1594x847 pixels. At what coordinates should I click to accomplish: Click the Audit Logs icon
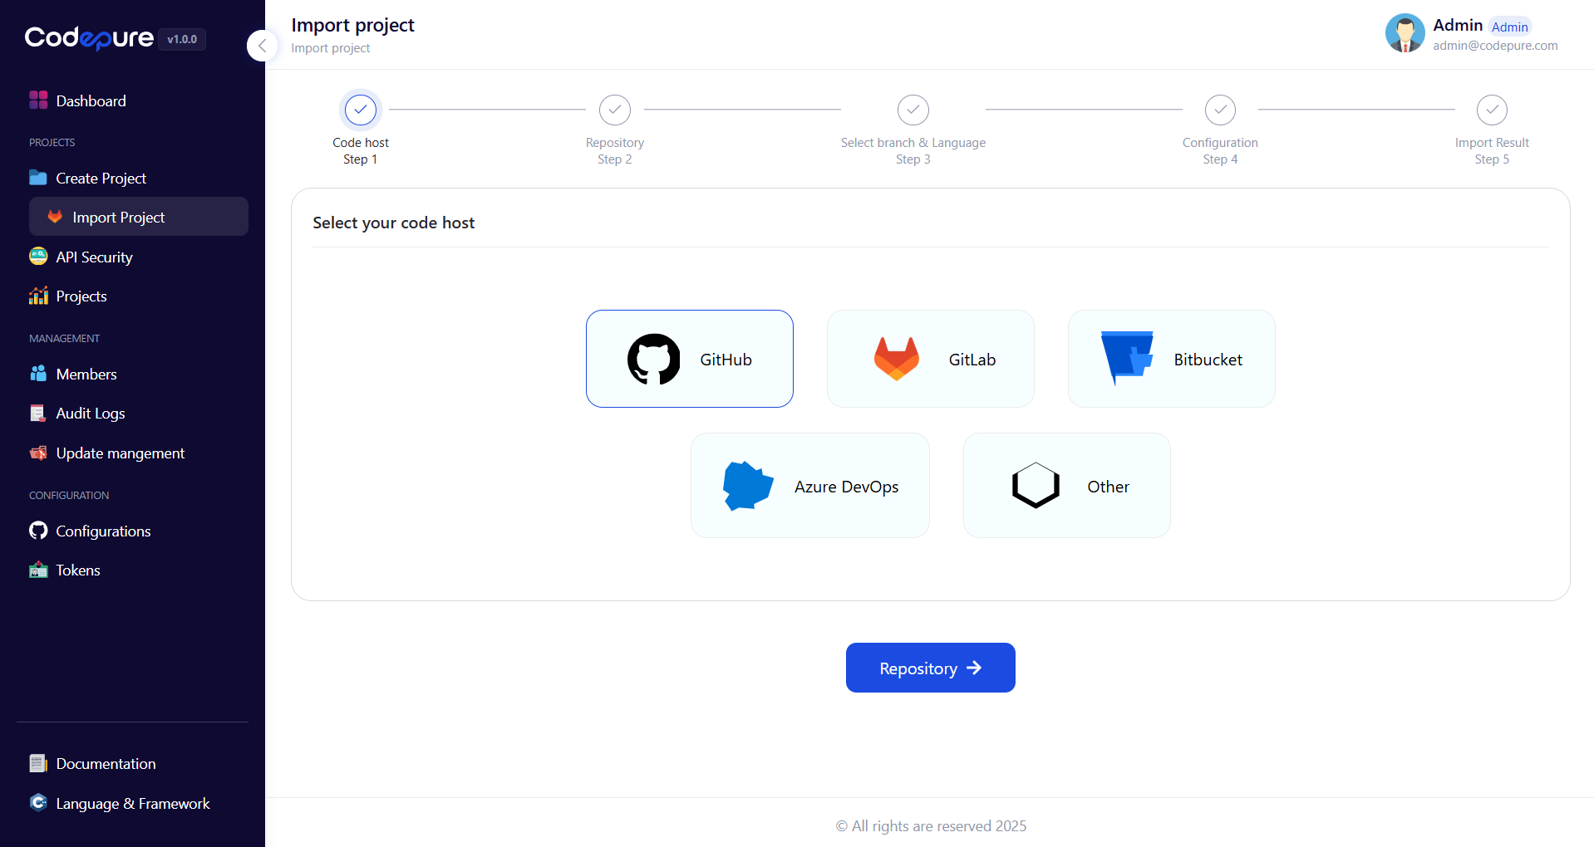38,413
